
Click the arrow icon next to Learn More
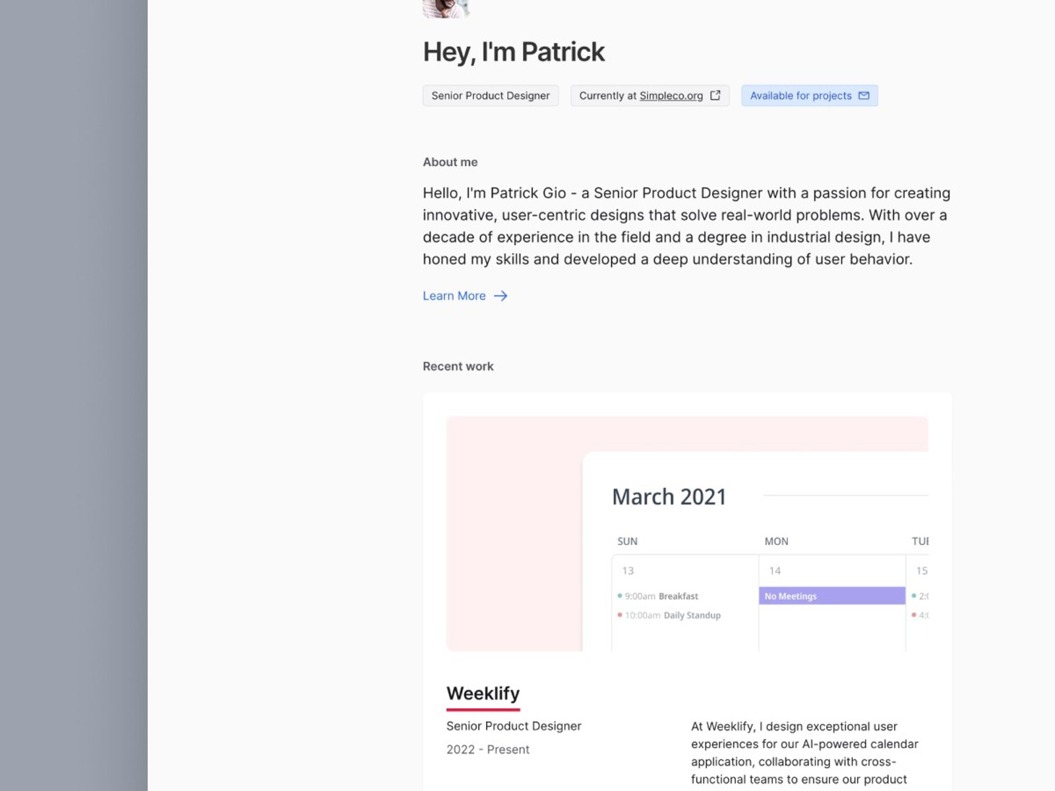point(500,296)
